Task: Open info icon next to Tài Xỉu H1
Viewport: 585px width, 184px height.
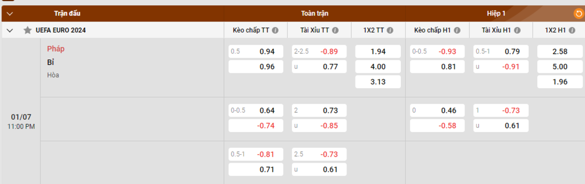Action: coord(517,30)
